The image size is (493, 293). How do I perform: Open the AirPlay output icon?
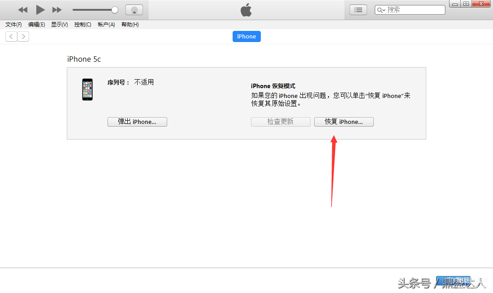pyautogui.click(x=134, y=10)
